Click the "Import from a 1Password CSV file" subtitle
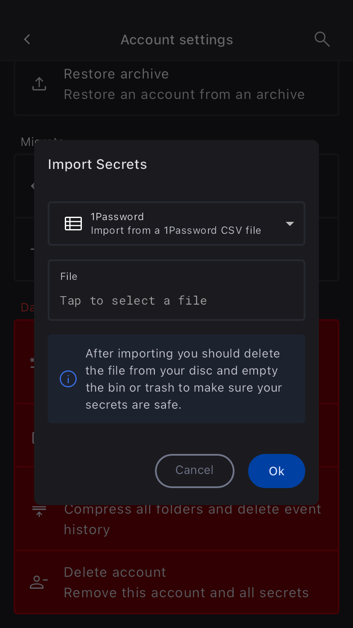This screenshot has height=628, width=353. point(176,230)
